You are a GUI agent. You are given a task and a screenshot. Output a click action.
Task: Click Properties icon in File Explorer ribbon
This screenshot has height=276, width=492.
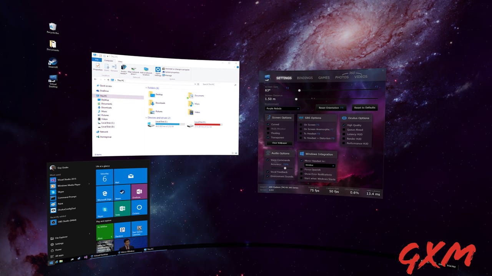tap(98, 67)
